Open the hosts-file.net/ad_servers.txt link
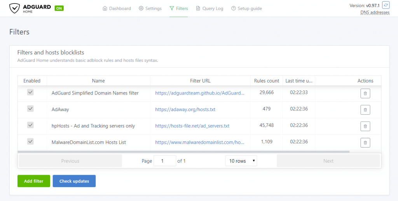 (192, 126)
